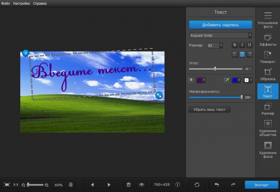Click the 760×428 dimensions label
Viewport: 280px width, 192px height.
click(x=162, y=185)
